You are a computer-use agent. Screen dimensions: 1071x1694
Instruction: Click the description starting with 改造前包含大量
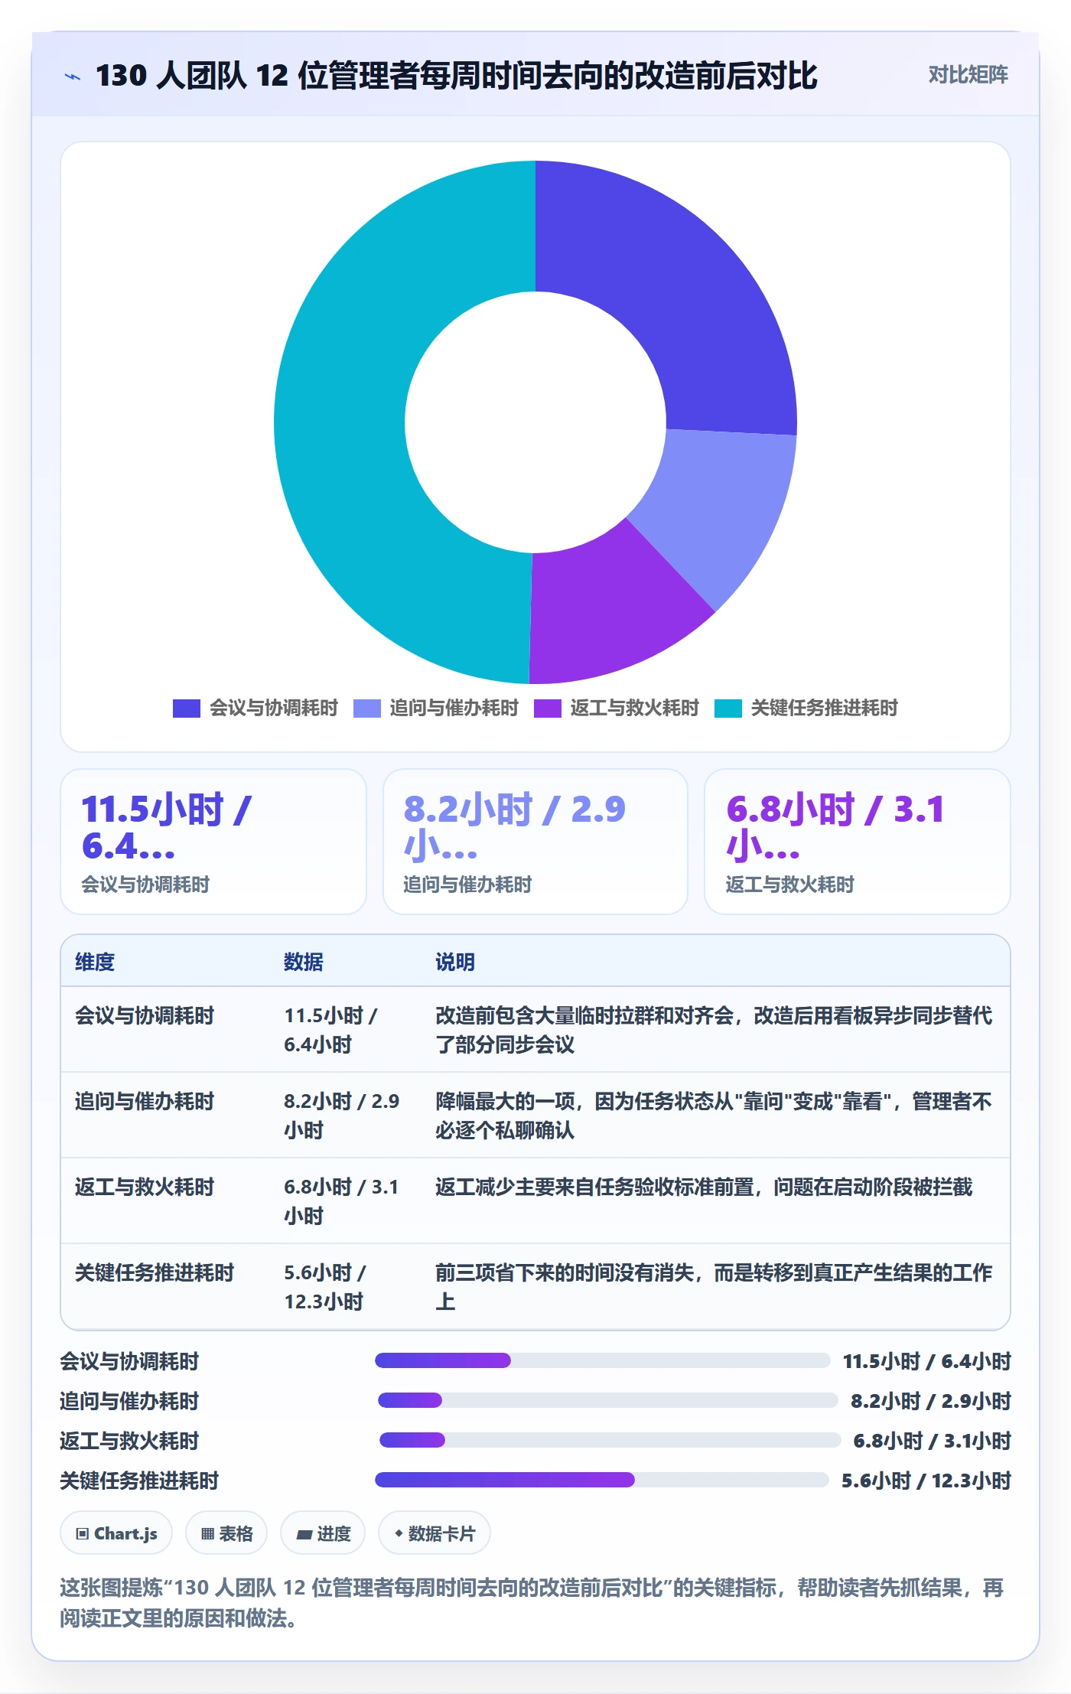[714, 1030]
